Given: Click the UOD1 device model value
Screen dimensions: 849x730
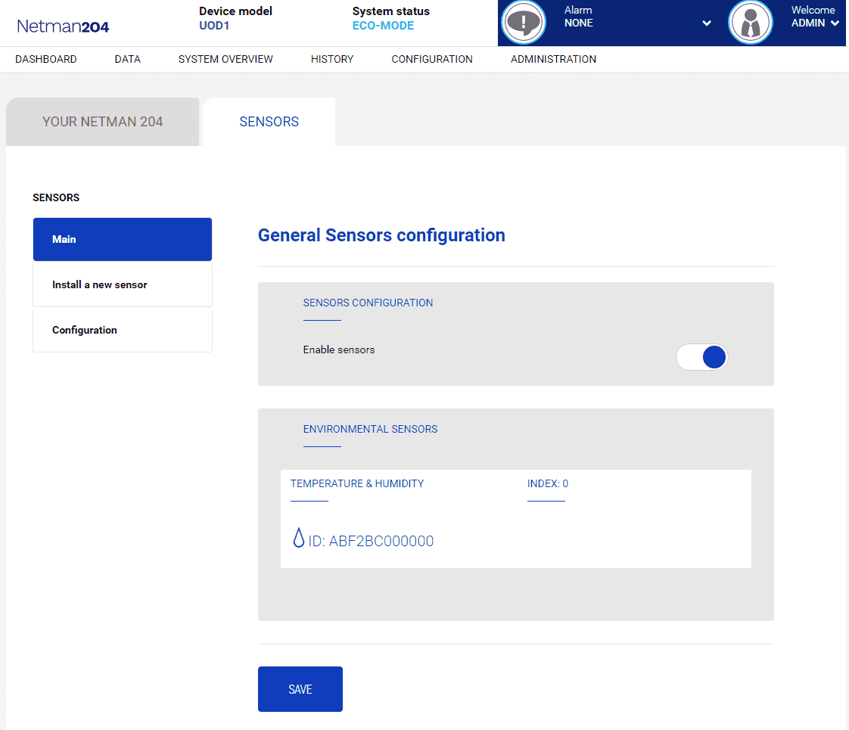Looking at the screenshot, I should click(x=214, y=26).
